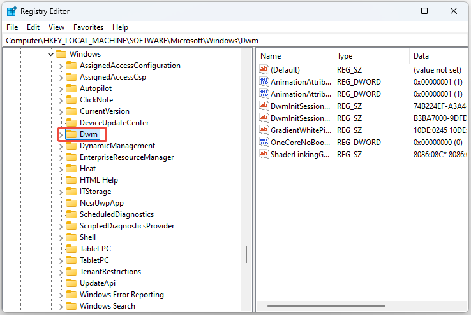Expand the CurrentVersion key chevron
Image resolution: width=471 pixels, height=315 pixels.
61,112
